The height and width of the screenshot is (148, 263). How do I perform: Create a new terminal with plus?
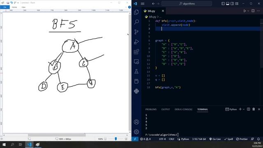[240, 109]
